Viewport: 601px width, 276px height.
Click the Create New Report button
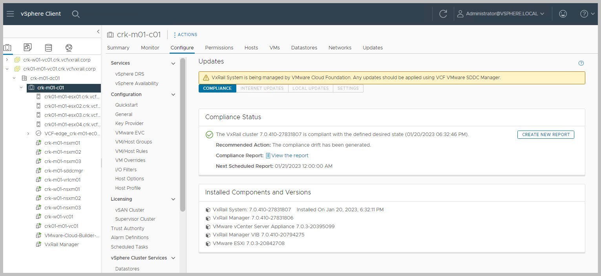[x=546, y=134]
